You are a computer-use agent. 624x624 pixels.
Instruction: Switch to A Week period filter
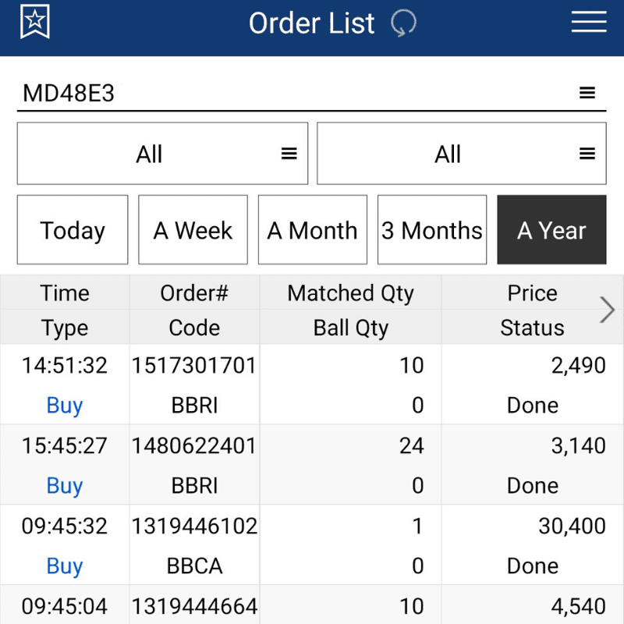(x=193, y=229)
